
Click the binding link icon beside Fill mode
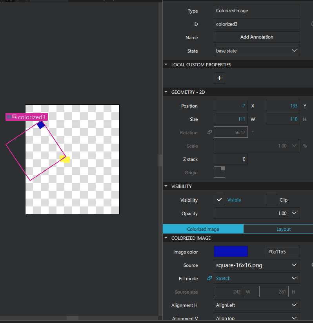pyautogui.click(x=209, y=279)
